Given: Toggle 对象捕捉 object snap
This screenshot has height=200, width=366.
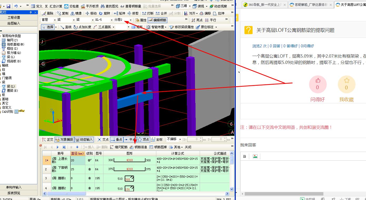Looking at the screenshot, I should coord(64,140).
